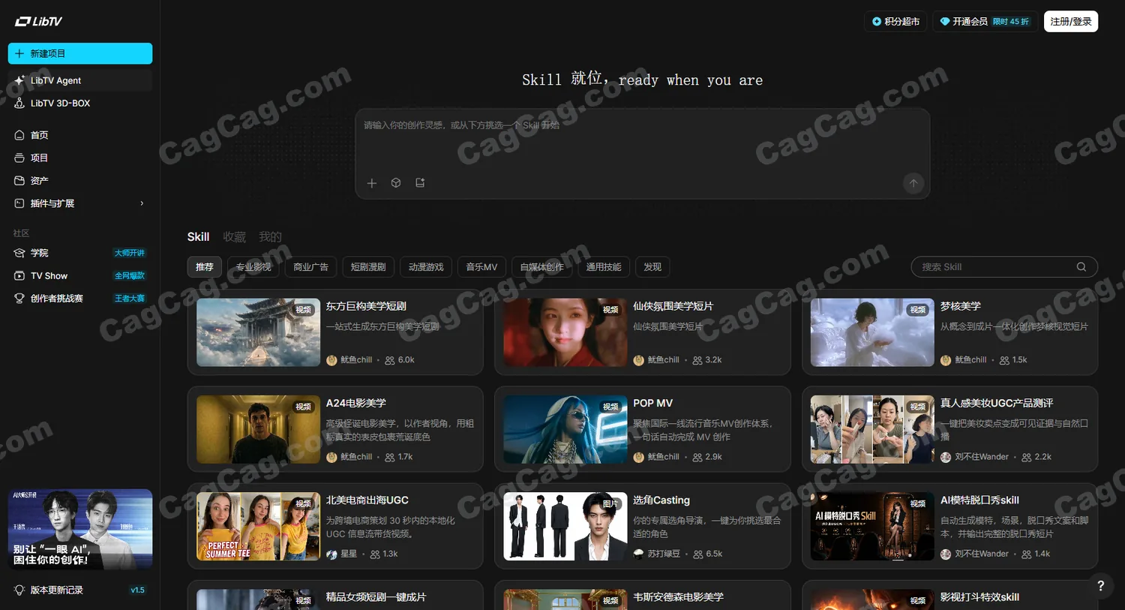The width and height of the screenshot is (1125, 610).
Task: Click the 注册/登录 button
Action: pyautogui.click(x=1070, y=22)
